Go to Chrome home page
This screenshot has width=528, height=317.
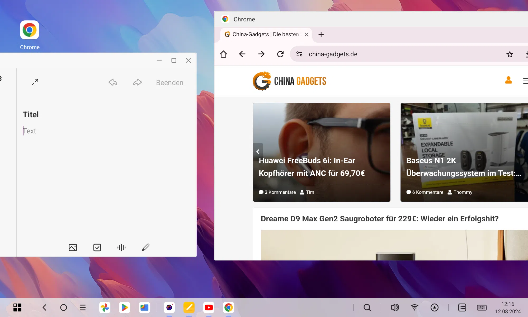(x=223, y=54)
